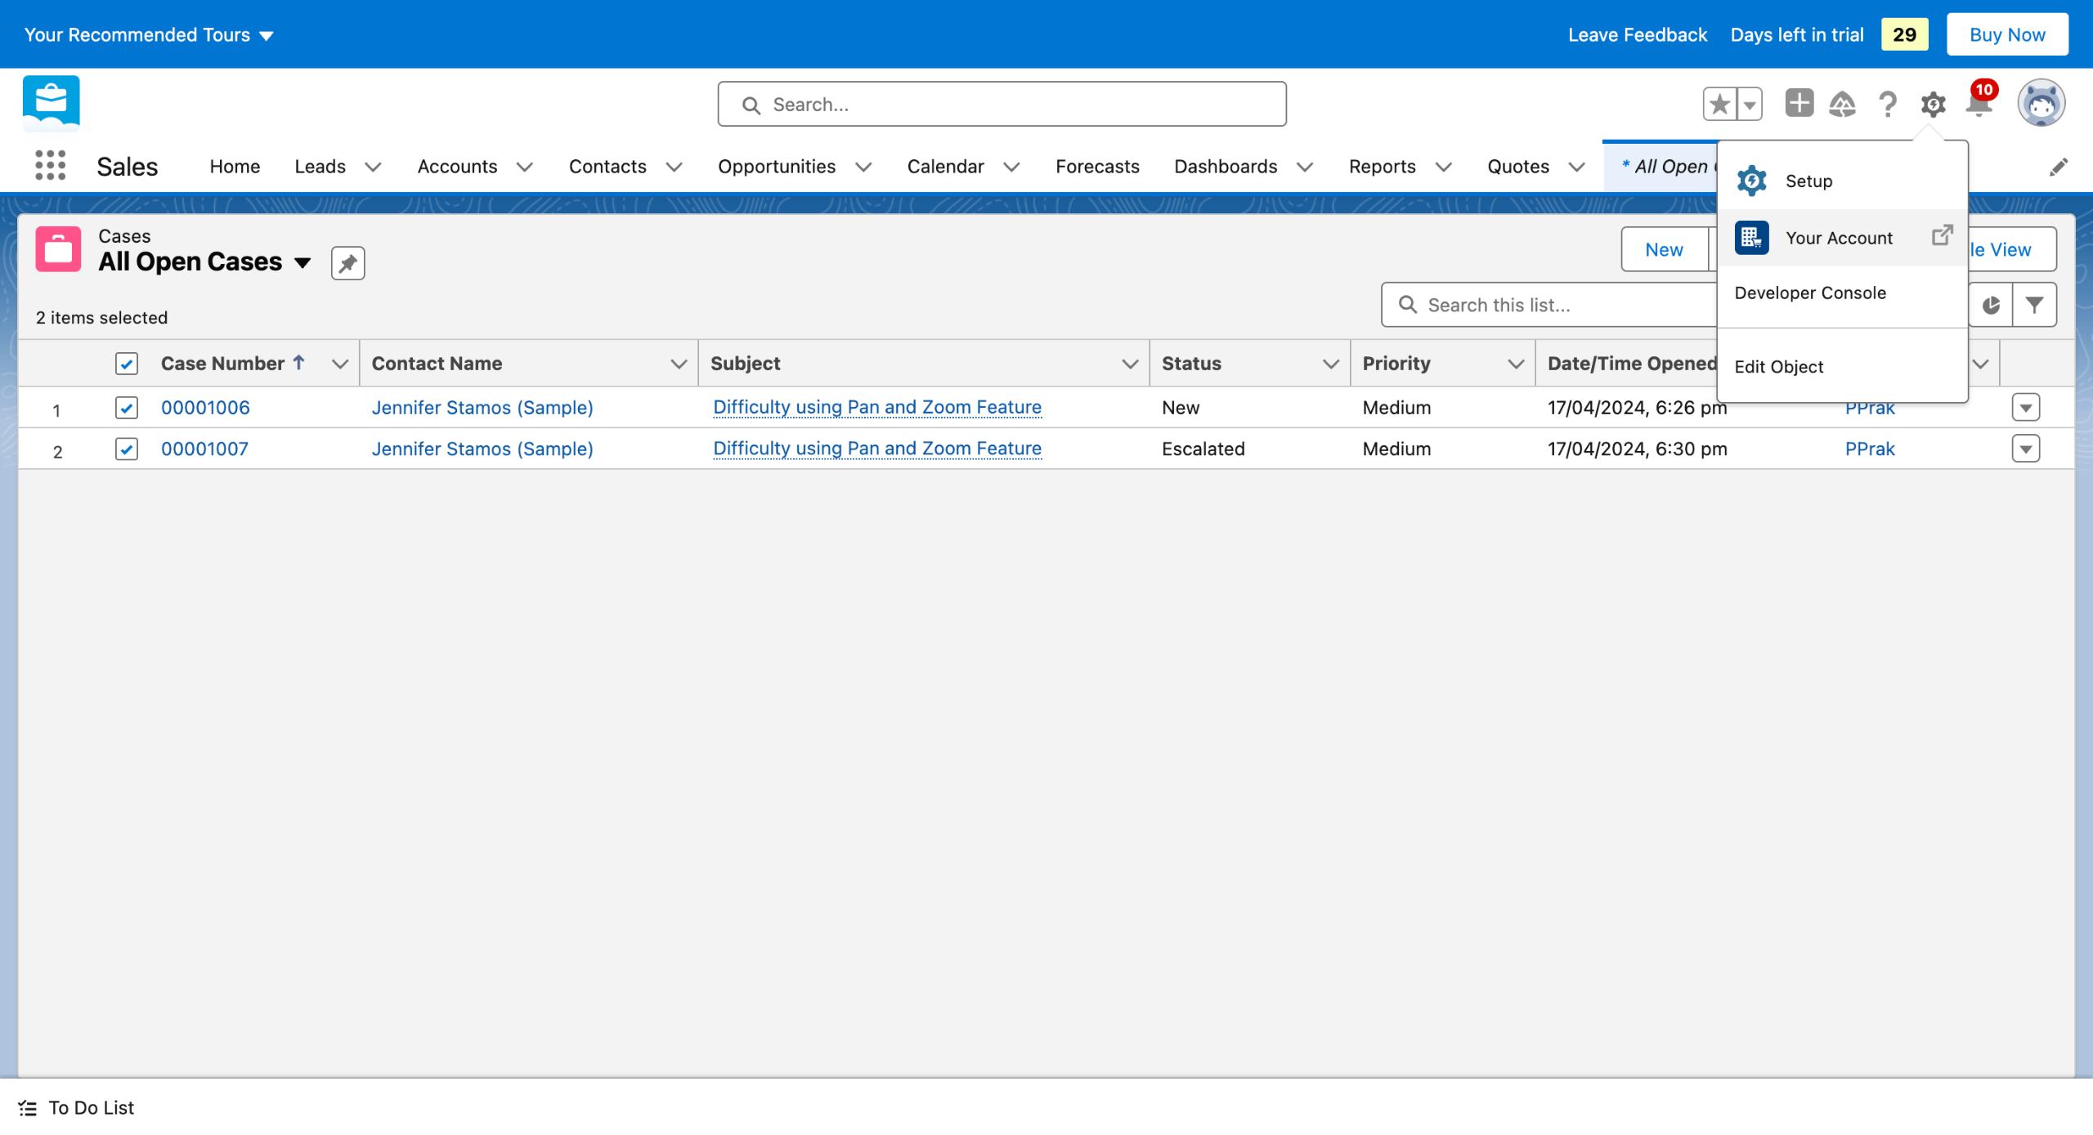Open the Help question mark icon
Viewport: 2093px width, 1135px height.
[x=1888, y=104]
